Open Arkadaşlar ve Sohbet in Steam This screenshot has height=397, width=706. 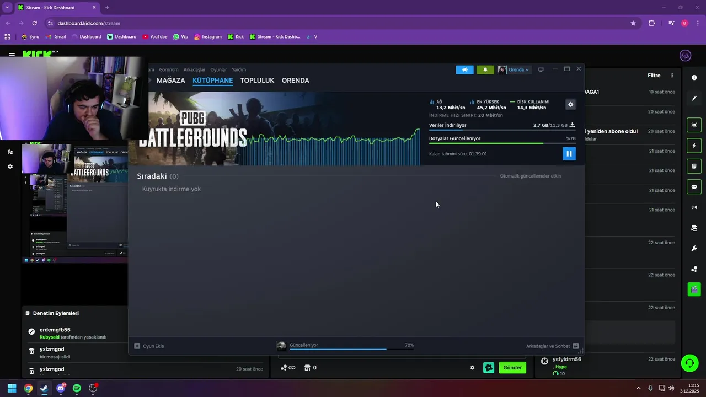click(552, 346)
